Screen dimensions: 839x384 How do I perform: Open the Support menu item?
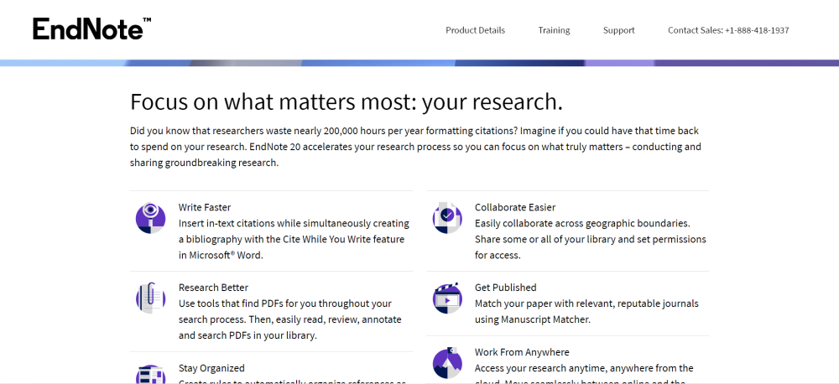pos(618,30)
